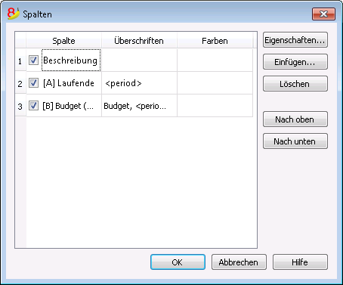Click the Farben column header
Viewport: 343px width, 285px height.
coord(215,40)
